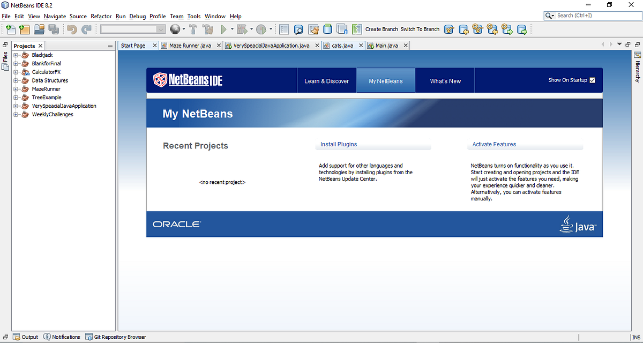This screenshot has width=643, height=343.
Task: Click inside the Search Ctrl+I field
Action: pos(589,16)
